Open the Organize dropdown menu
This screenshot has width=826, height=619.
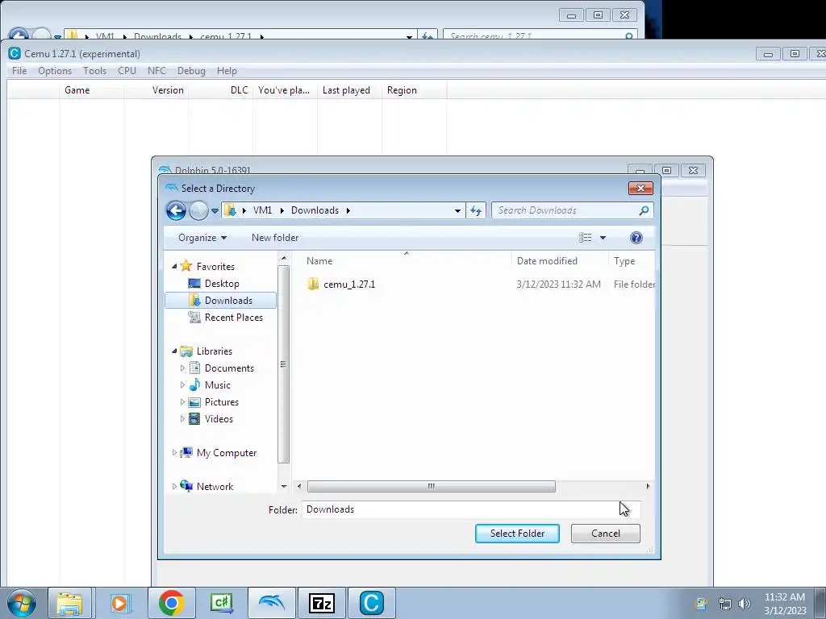coord(202,238)
